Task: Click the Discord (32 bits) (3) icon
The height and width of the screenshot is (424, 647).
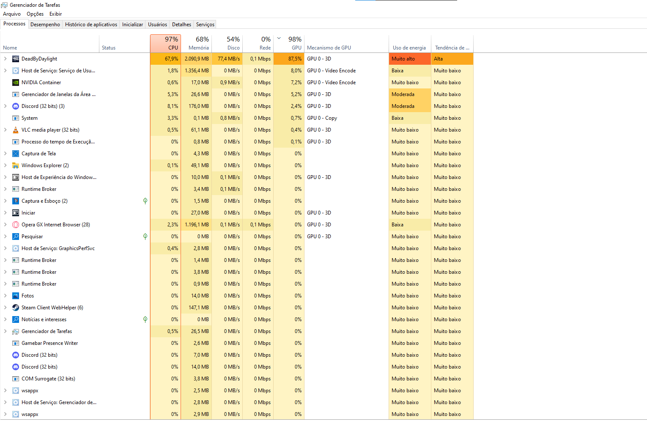Action: coord(16,106)
